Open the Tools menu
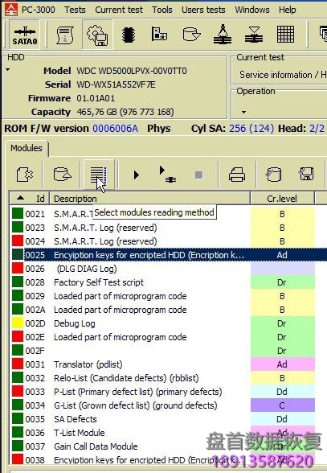Screen dimensions: 327x473 coord(161,10)
